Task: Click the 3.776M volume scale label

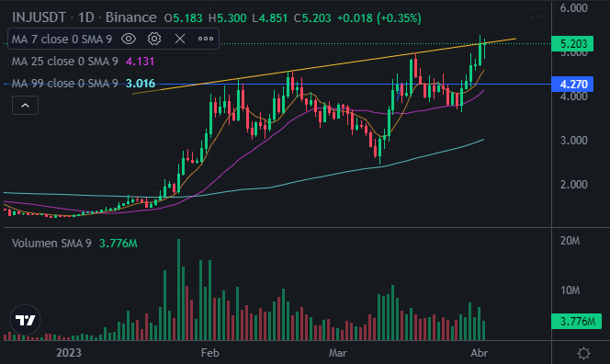Action: [577, 322]
